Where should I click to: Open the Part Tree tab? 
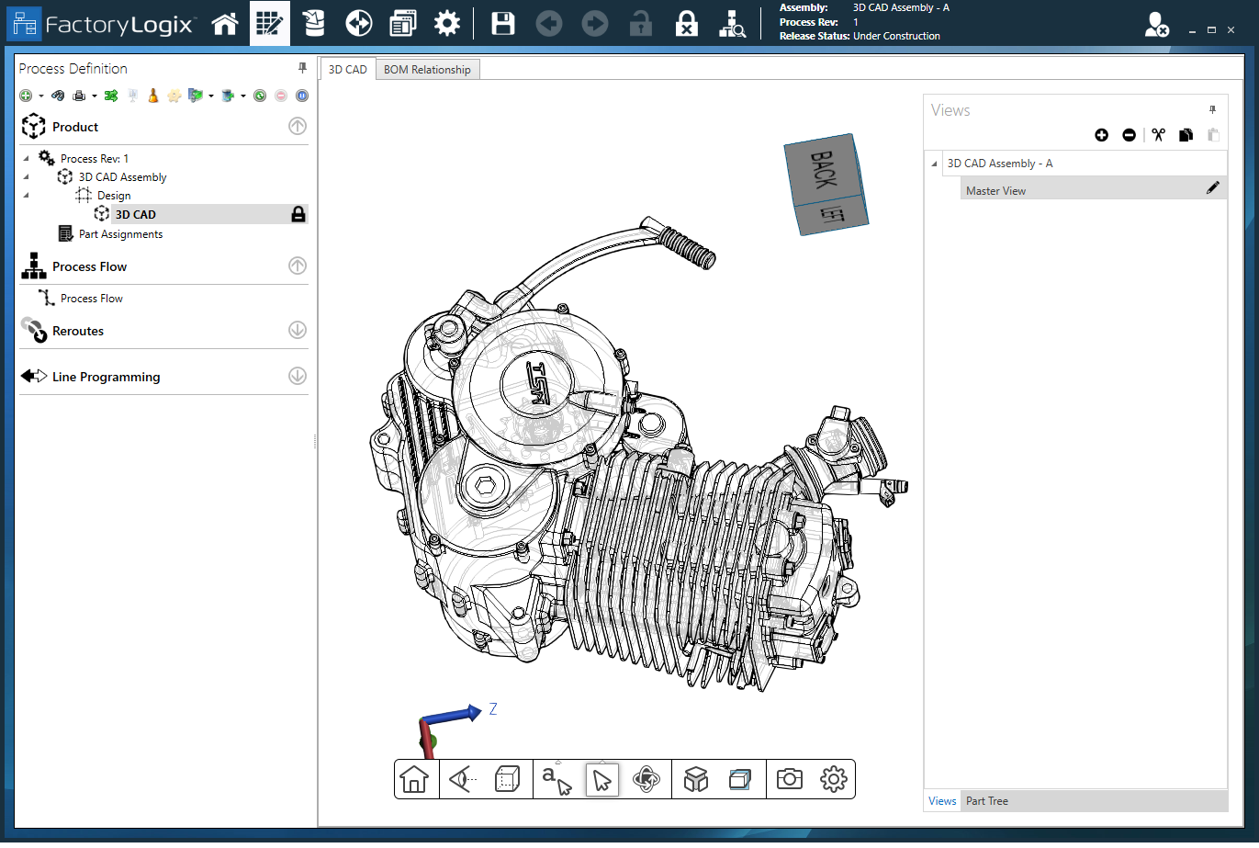click(x=986, y=801)
